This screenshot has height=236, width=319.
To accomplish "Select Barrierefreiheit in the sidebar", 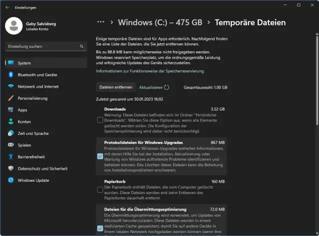I will 31,157.
